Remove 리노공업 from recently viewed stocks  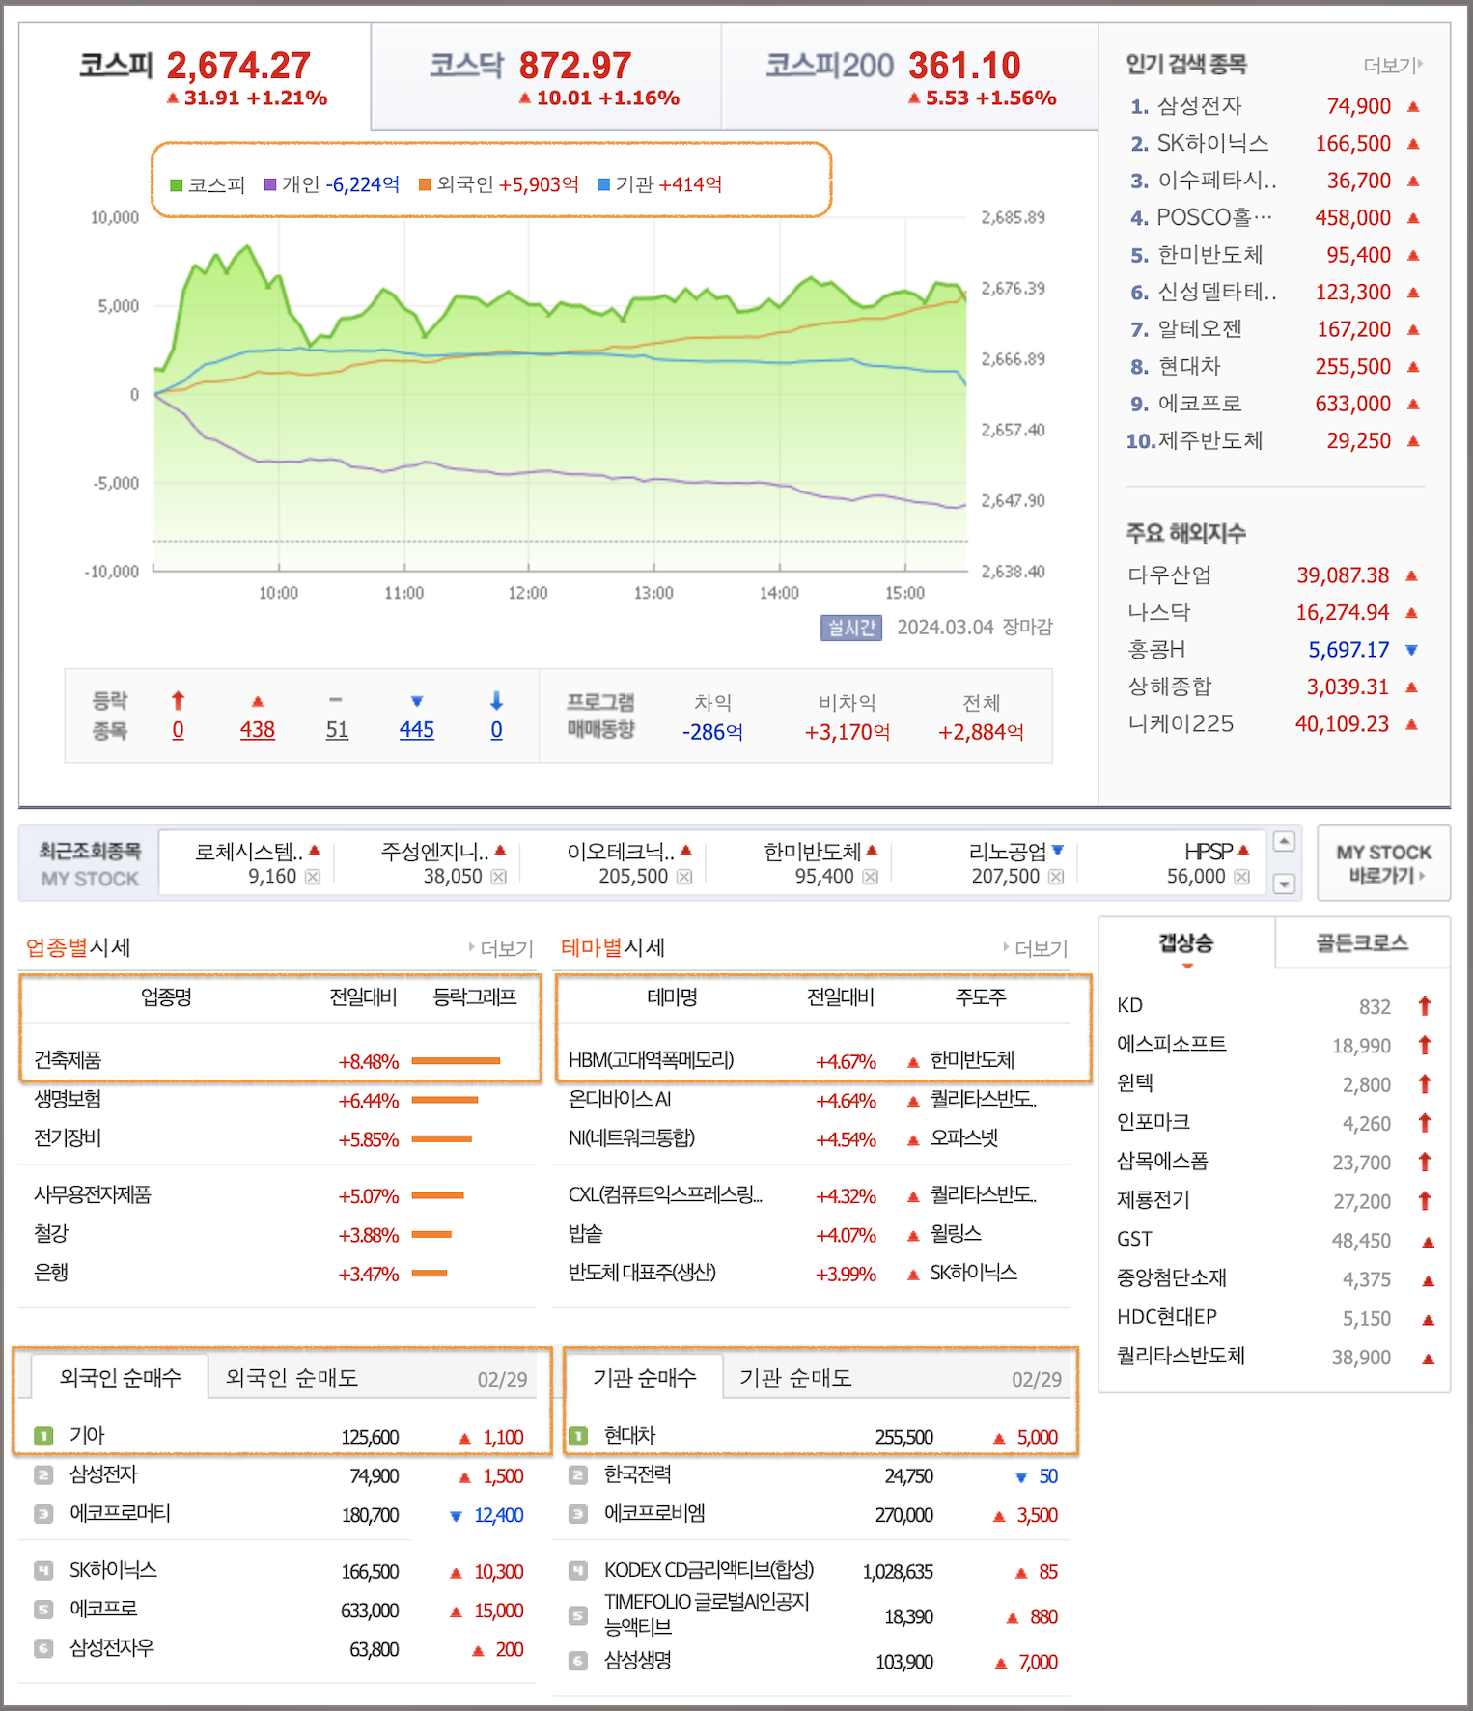click(1056, 877)
